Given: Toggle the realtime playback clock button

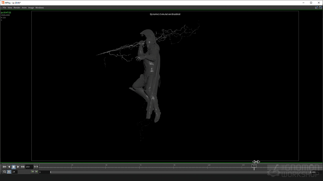Looking at the screenshot, I should [9, 172].
